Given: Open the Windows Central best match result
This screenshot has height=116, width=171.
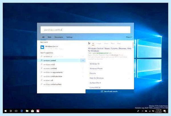Looking at the screenshot, I should 61,47.
